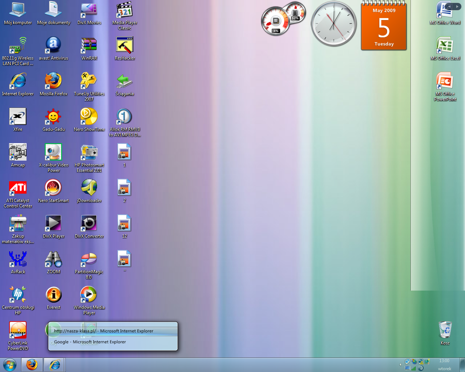This screenshot has width=465, height=372.
Task: Select the ZOOM binoculars icon
Action: [53, 262]
